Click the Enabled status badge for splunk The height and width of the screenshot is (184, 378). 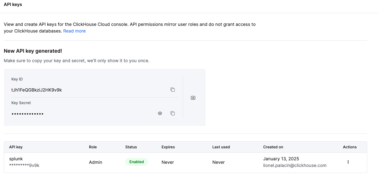click(x=137, y=162)
